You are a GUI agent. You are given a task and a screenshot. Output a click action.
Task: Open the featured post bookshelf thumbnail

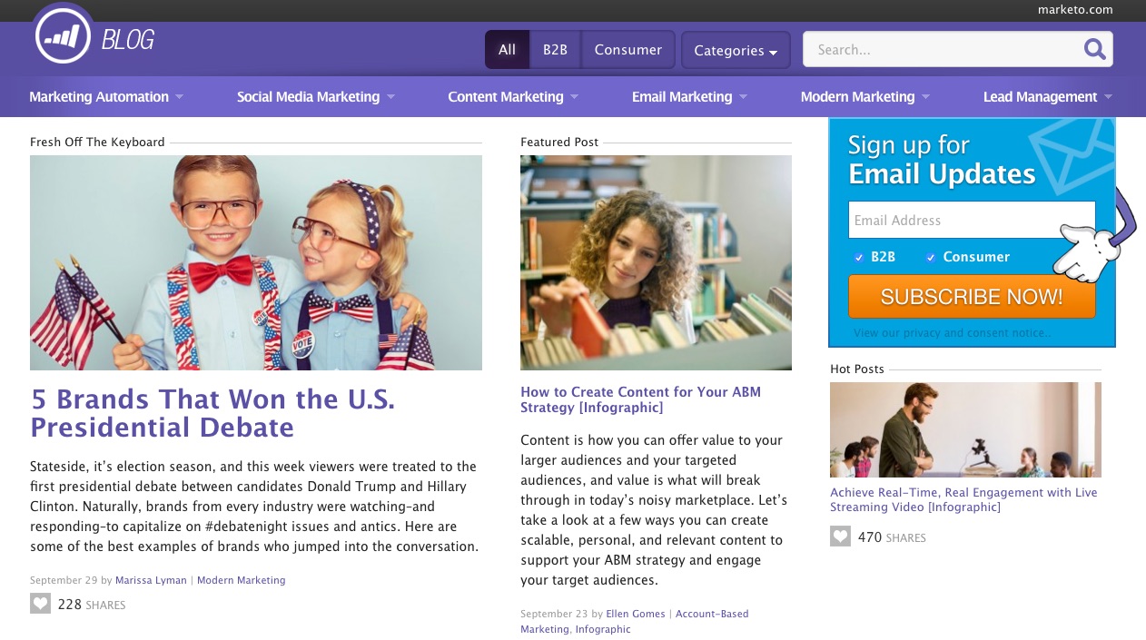pos(656,262)
